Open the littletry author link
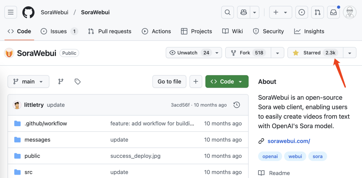Viewport: 362px width, 178px height. 34,105
